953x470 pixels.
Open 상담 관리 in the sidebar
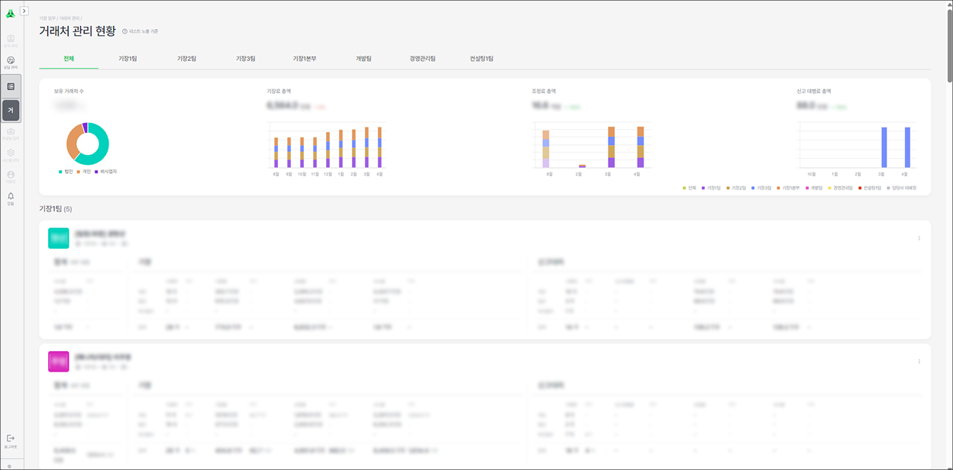[x=11, y=62]
